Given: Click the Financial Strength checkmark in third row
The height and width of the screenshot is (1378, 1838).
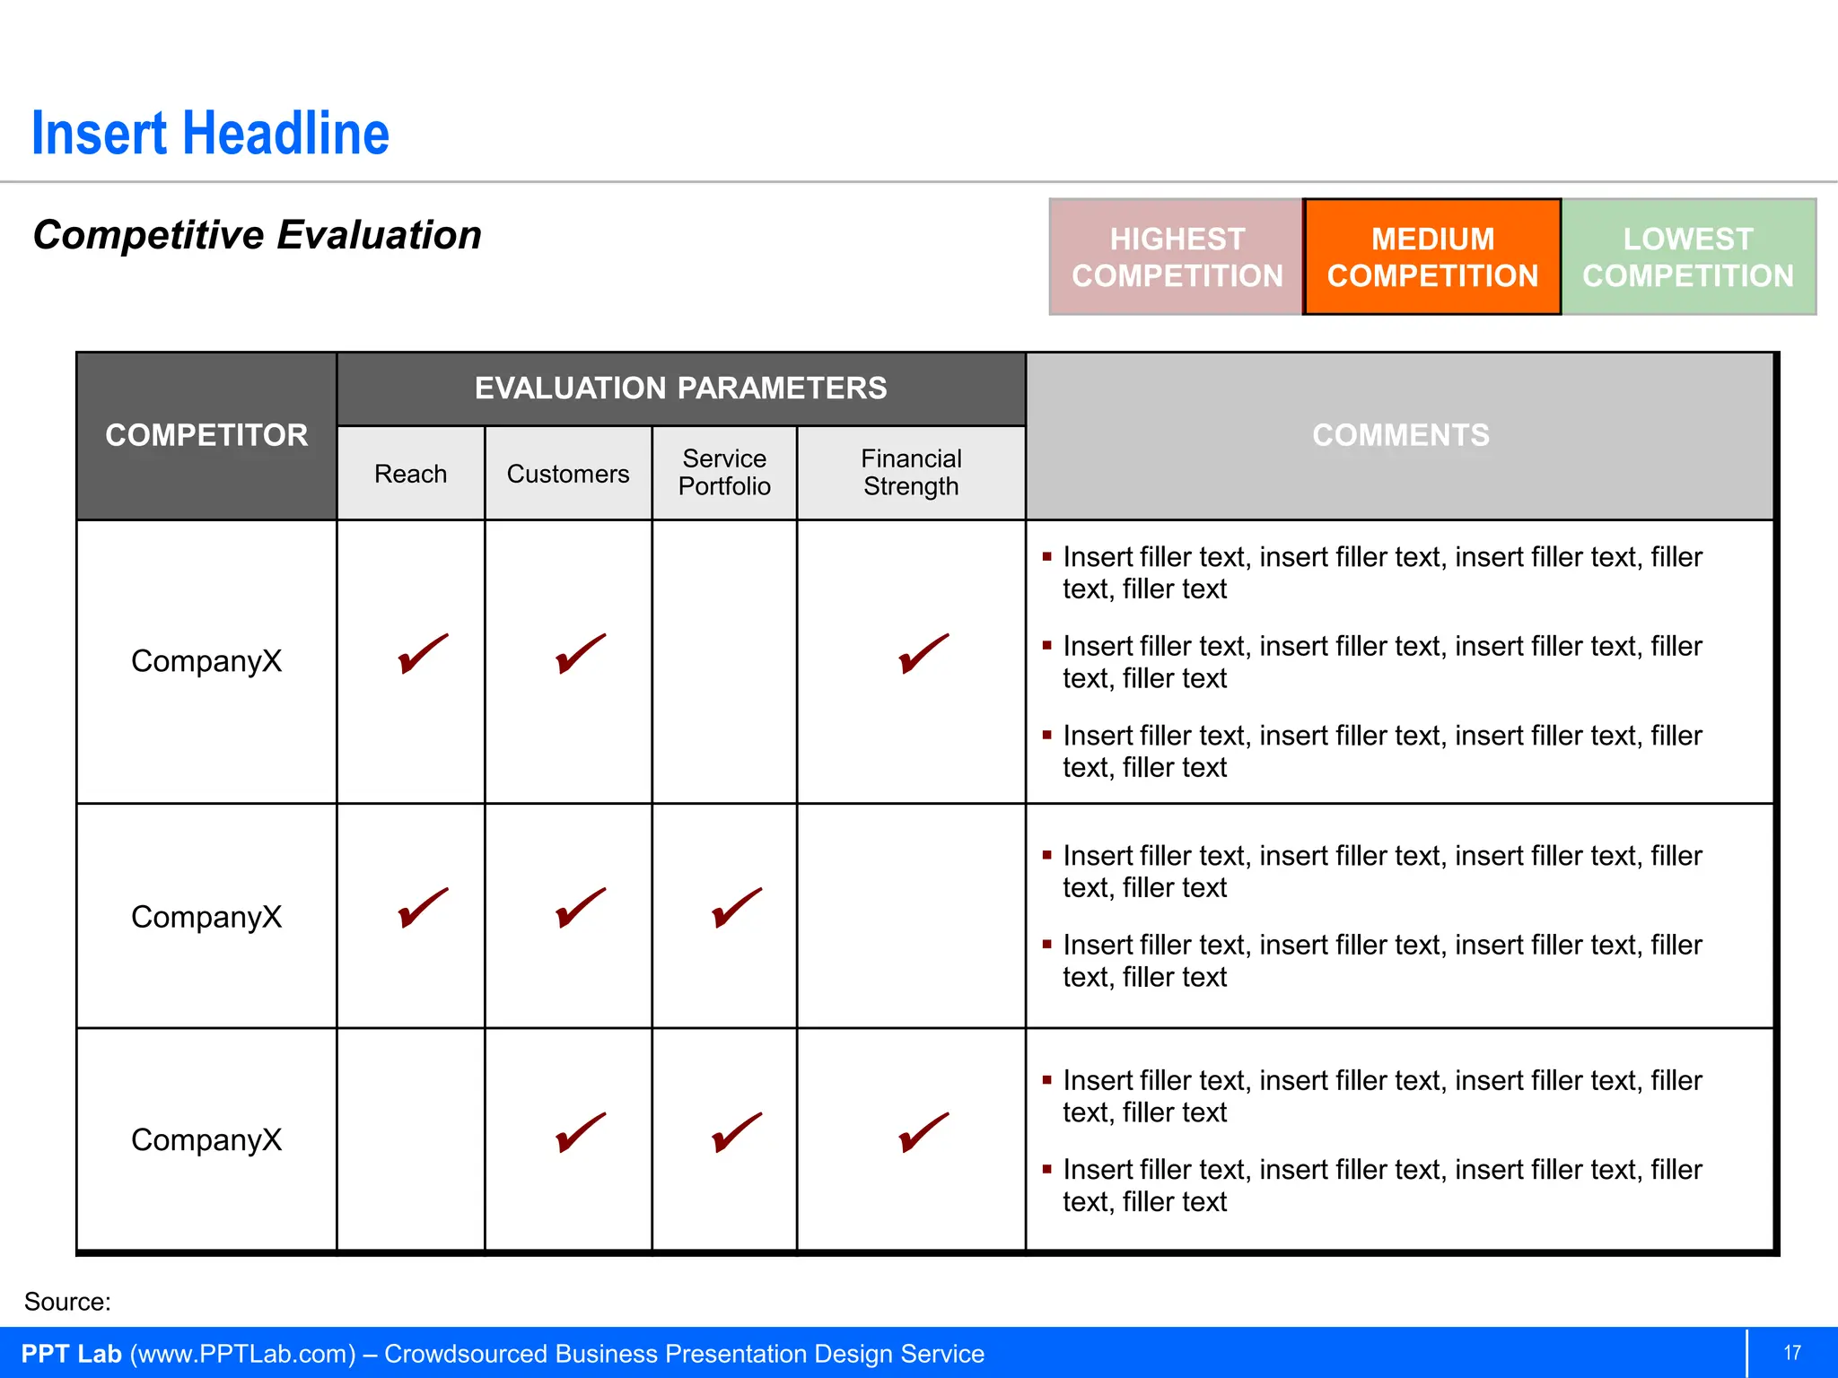Looking at the screenshot, I should (923, 1133).
